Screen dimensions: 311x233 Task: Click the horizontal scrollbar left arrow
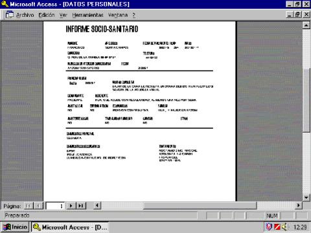(x=97, y=205)
